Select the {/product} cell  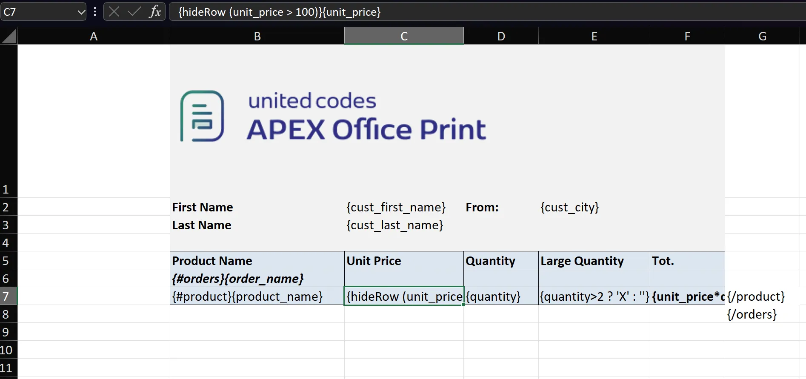[x=762, y=296]
